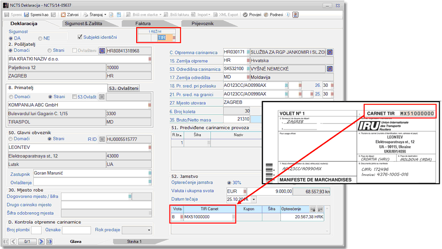Go to the last record arrow
This screenshot has width=442, height=249.
[49, 241]
